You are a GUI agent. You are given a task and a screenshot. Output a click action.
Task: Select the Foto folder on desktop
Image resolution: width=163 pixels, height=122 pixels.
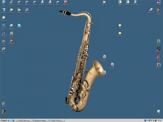click(120, 25)
